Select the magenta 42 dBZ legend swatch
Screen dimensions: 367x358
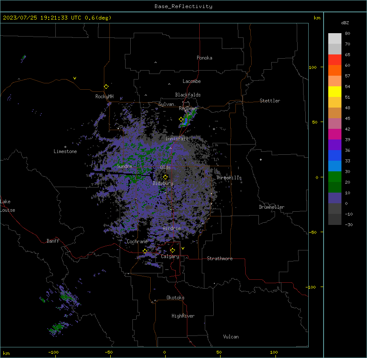pos(335,134)
